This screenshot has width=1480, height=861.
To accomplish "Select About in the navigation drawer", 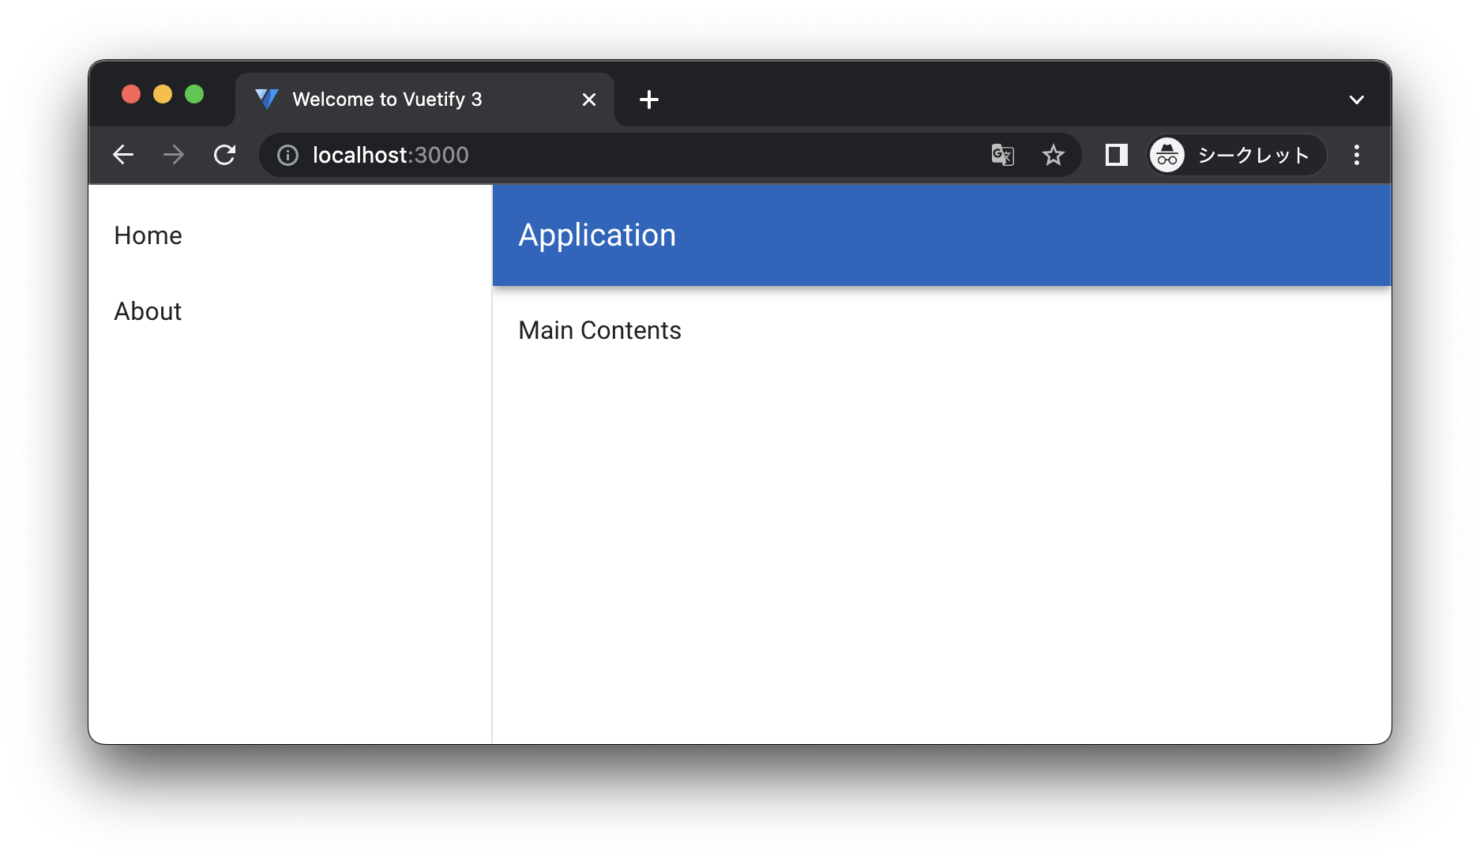I will pyautogui.click(x=148, y=311).
